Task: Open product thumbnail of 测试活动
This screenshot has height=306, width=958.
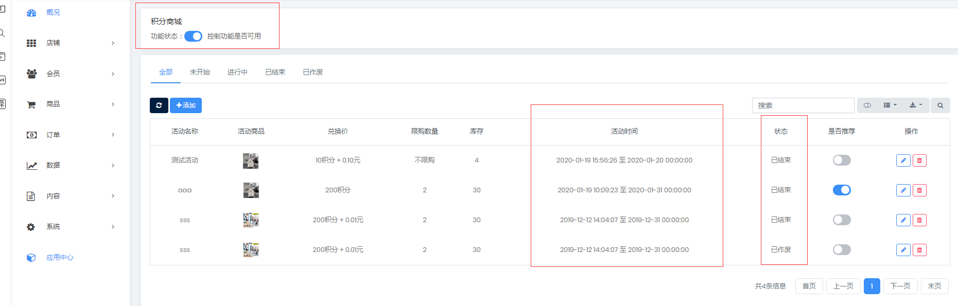Action: 251,161
